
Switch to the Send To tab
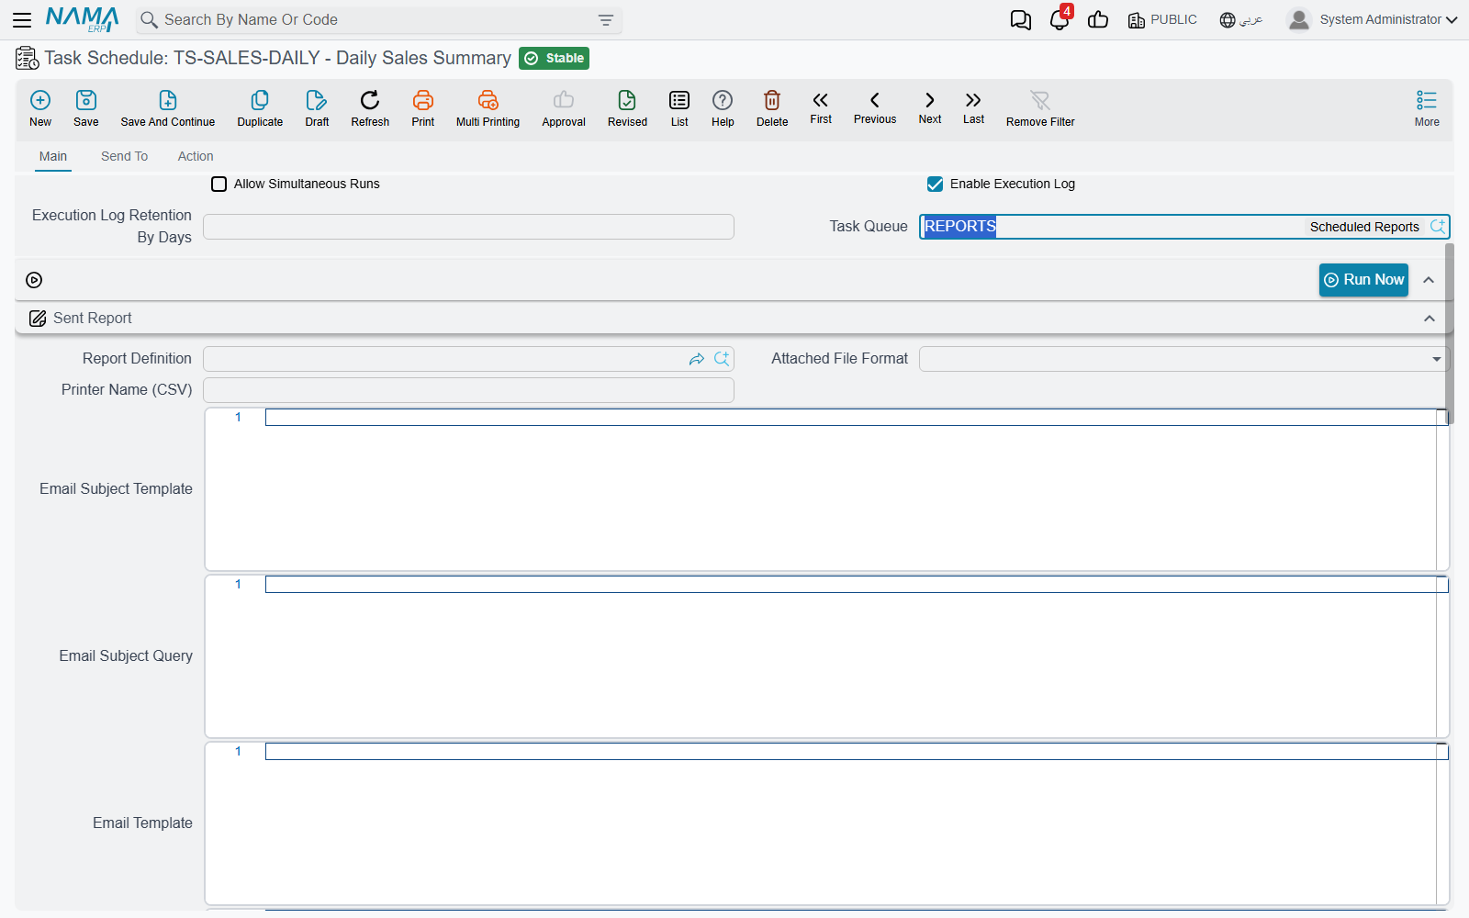(x=124, y=156)
